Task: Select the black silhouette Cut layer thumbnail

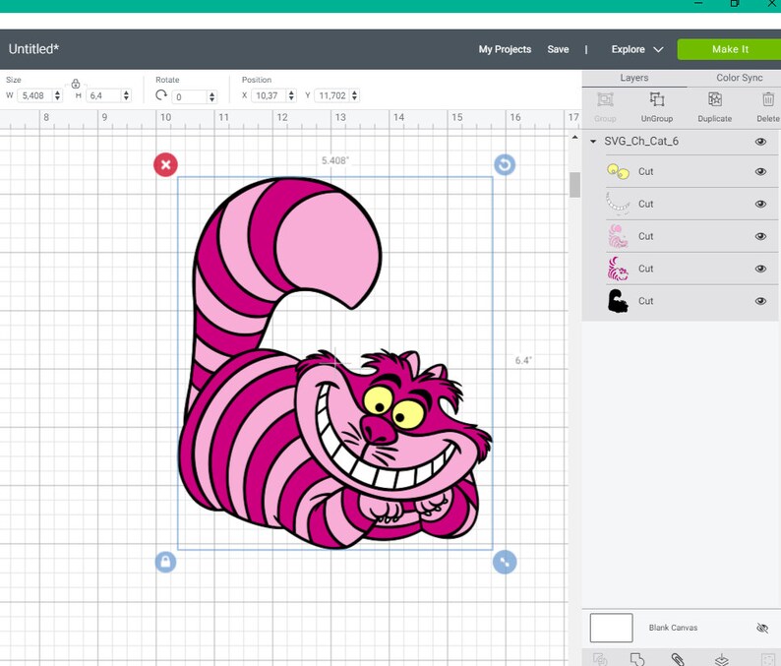Action: [618, 301]
